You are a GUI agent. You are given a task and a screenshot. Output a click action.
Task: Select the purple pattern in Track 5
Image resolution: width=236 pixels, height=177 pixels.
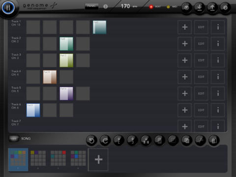coord(66,93)
